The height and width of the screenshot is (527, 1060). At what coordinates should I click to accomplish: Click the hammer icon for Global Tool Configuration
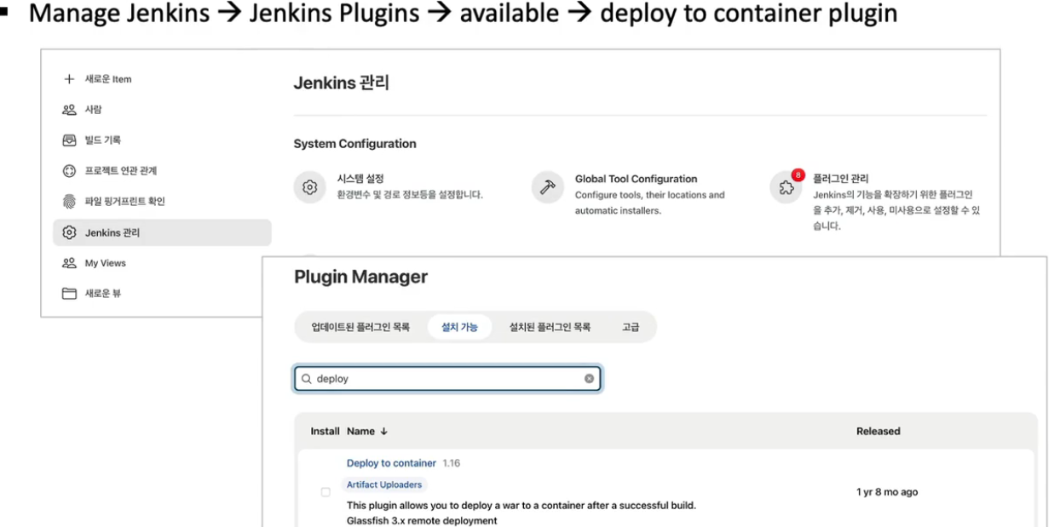pyautogui.click(x=548, y=187)
